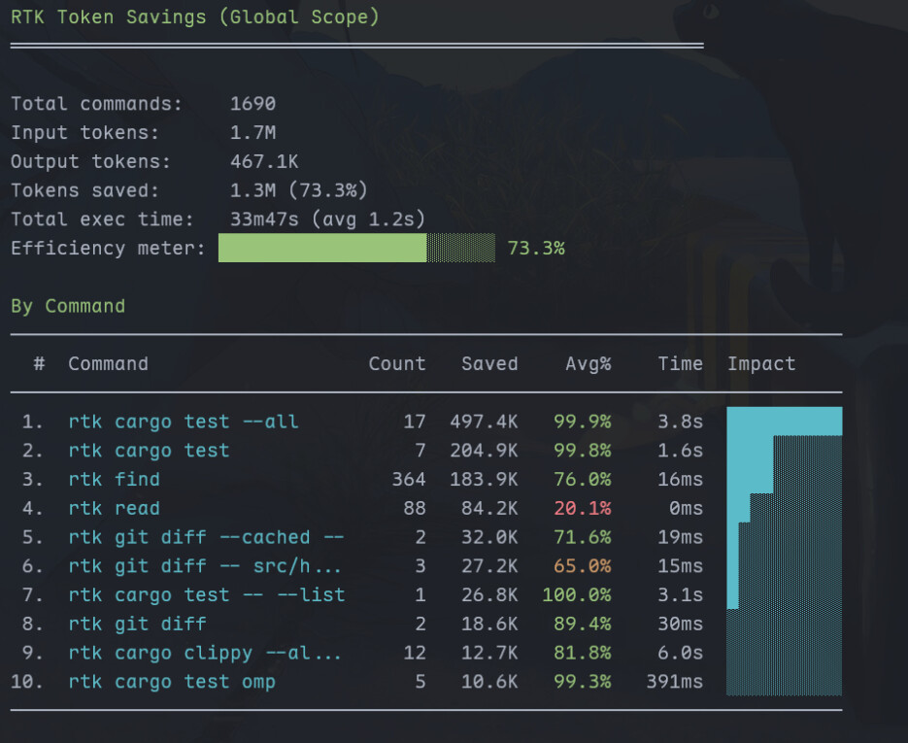Click the Time column header
This screenshot has height=743, width=908.
pyautogui.click(x=681, y=363)
